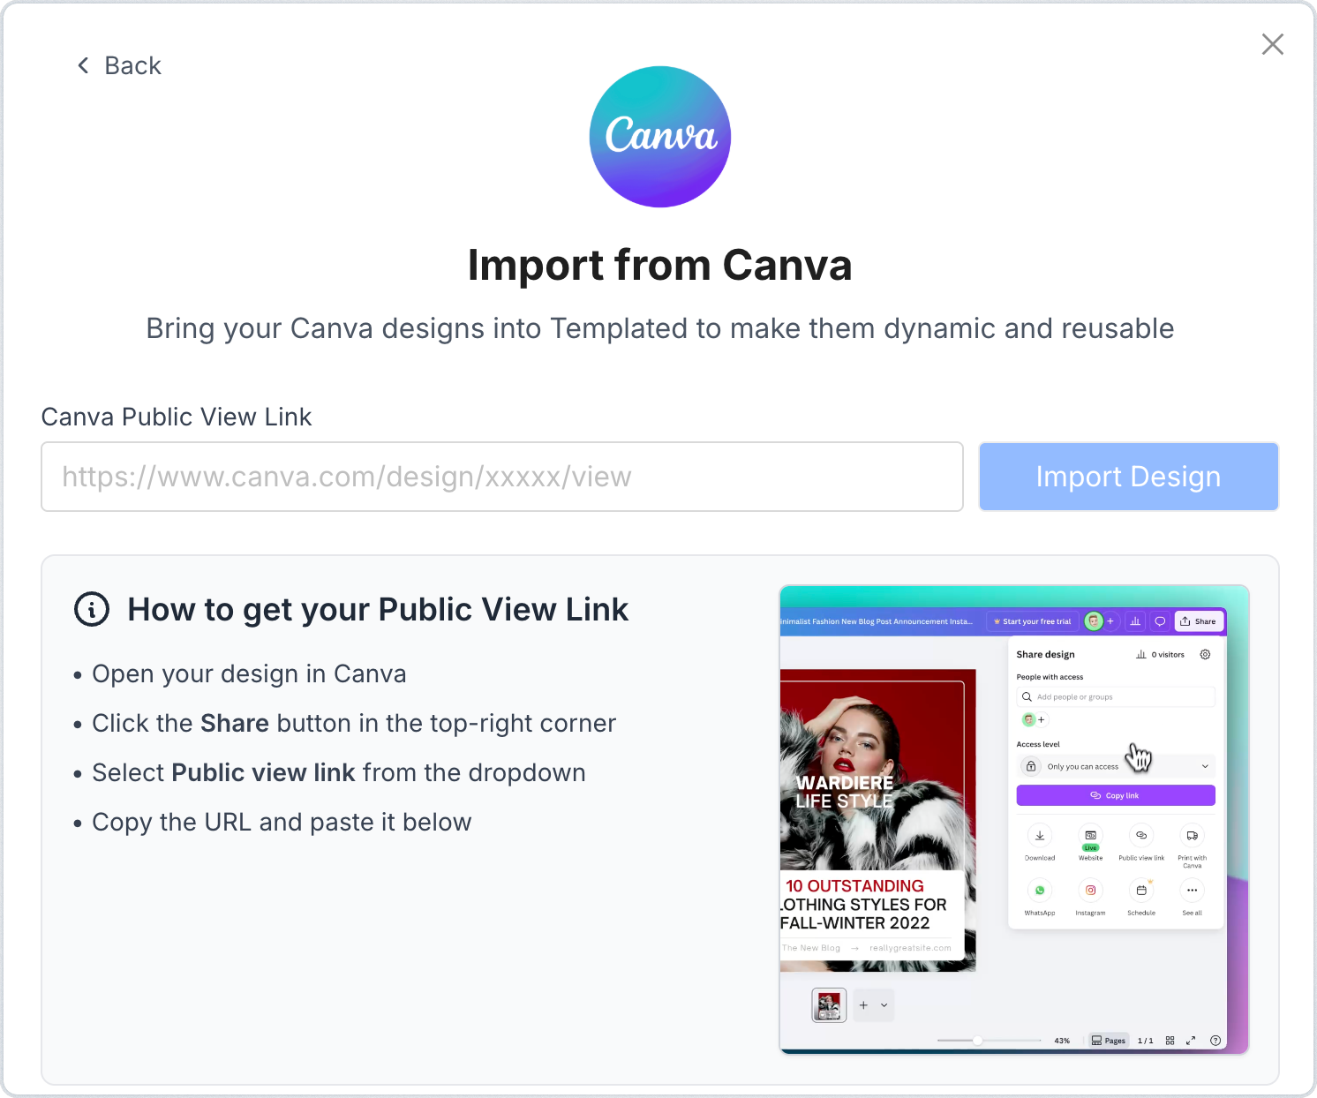The image size is (1317, 1098).
Task: Click the info icon beside How to heading
Action: pos(92,609)
